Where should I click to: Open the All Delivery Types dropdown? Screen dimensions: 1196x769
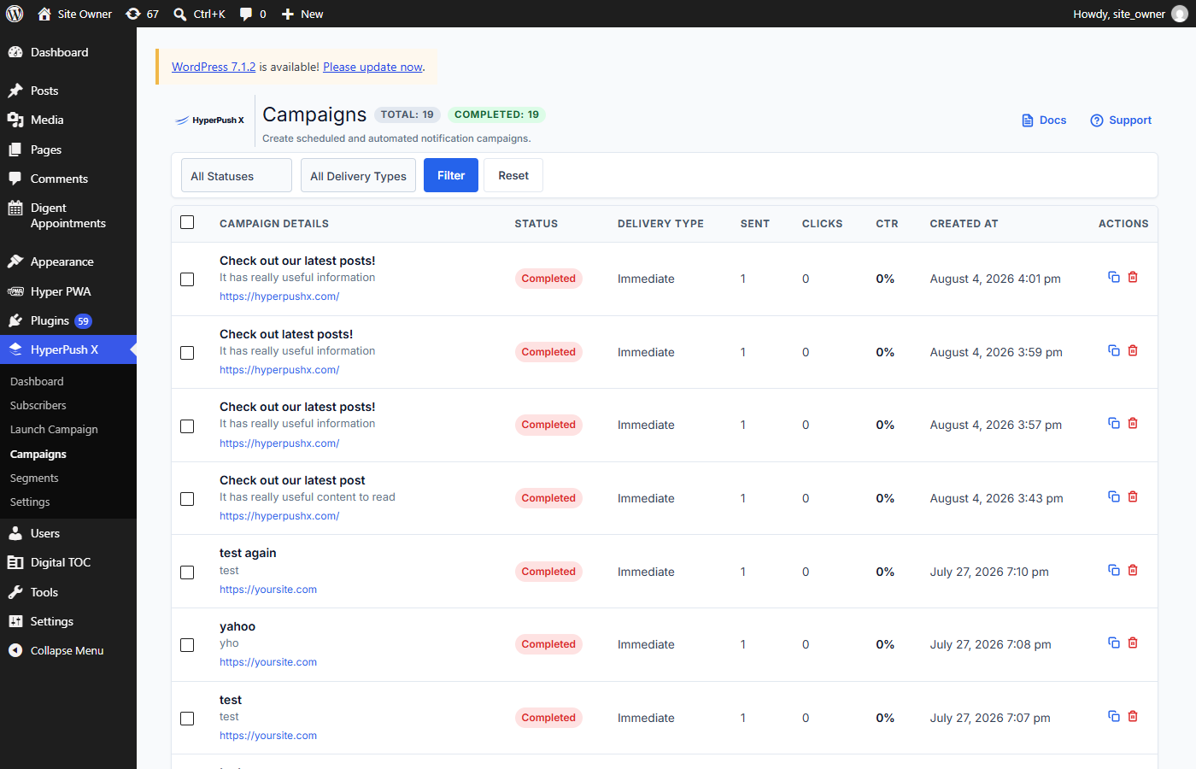point(358,175)
